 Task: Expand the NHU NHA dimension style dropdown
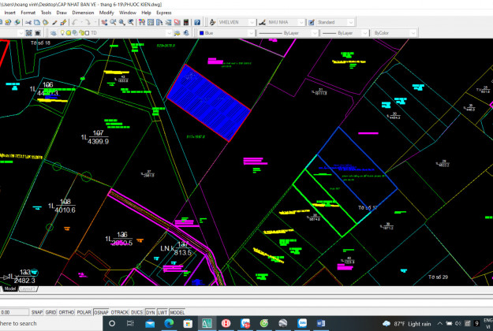(301, 22)
